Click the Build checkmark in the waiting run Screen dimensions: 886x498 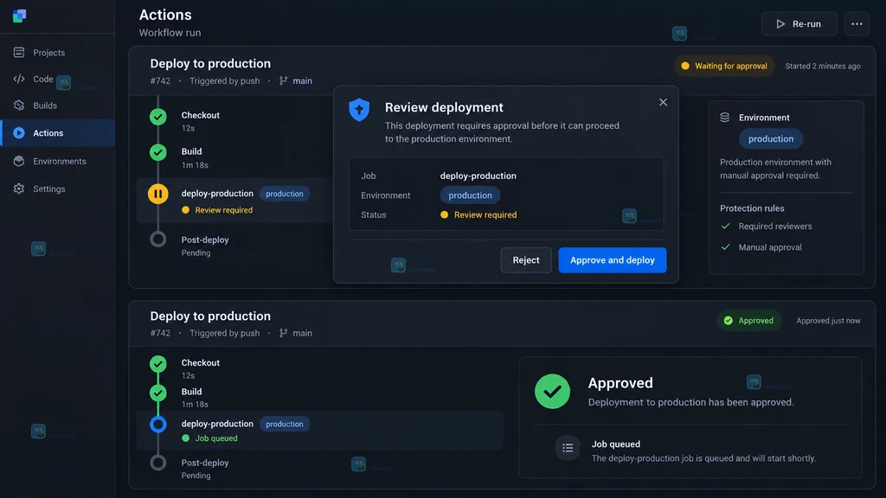[x=158, y=152]
